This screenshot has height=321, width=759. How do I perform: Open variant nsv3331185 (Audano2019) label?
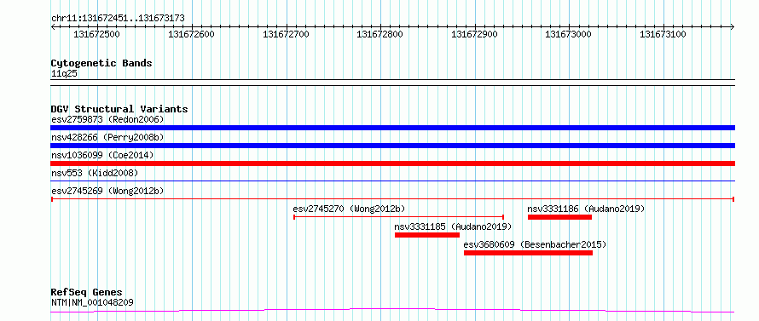coord(453,226)
